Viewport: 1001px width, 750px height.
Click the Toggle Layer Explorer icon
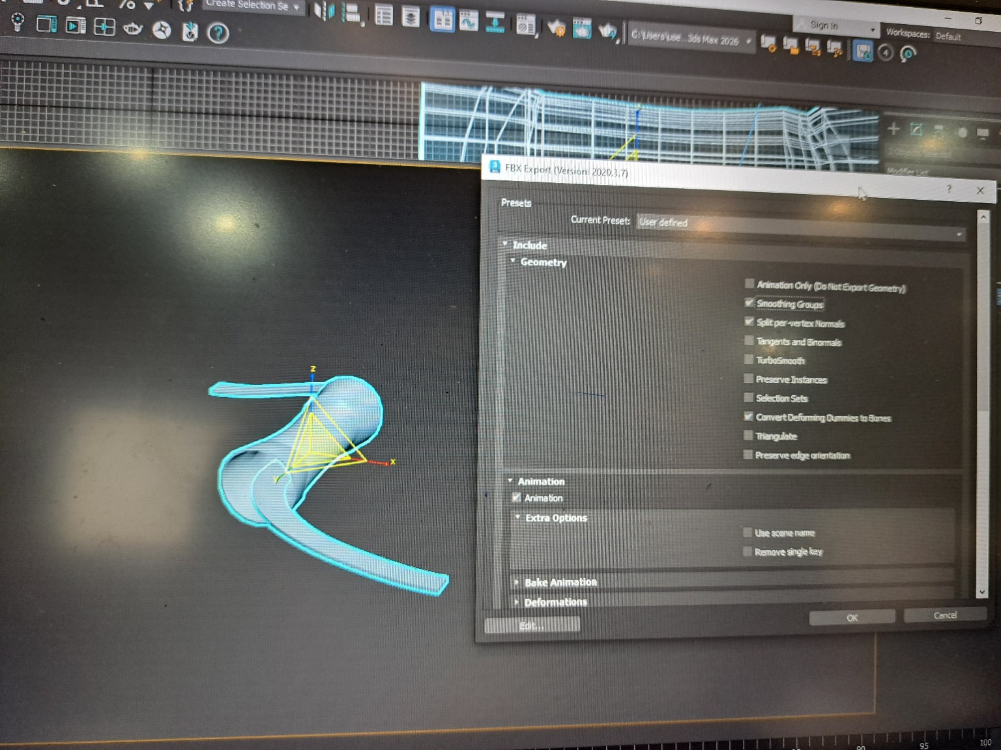tap(411, 18)
